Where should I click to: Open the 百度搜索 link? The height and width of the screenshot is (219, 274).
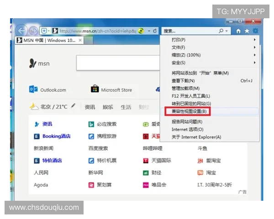click(x=98, y=148)
